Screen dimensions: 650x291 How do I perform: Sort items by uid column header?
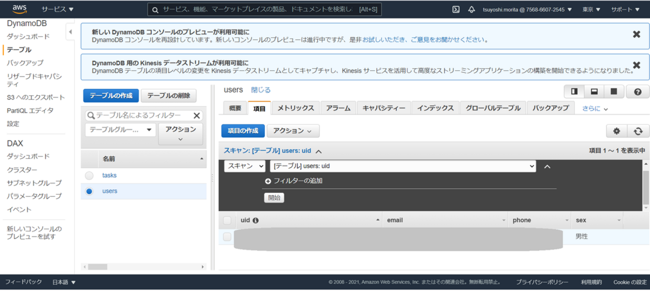point(310,220)
